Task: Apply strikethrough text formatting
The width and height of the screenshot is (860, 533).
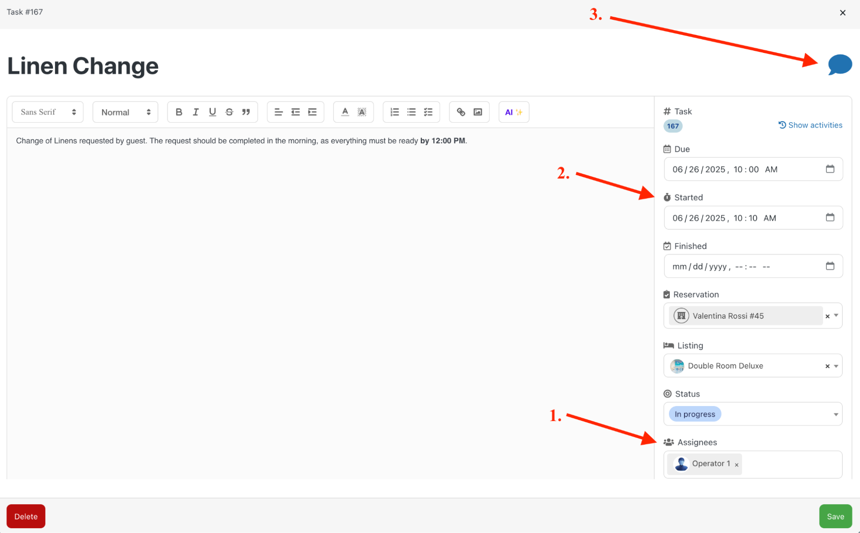Action: (229, 112)
